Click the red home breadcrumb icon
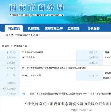The width and height of the screenshot is (111, 112). tap(3, 46)
